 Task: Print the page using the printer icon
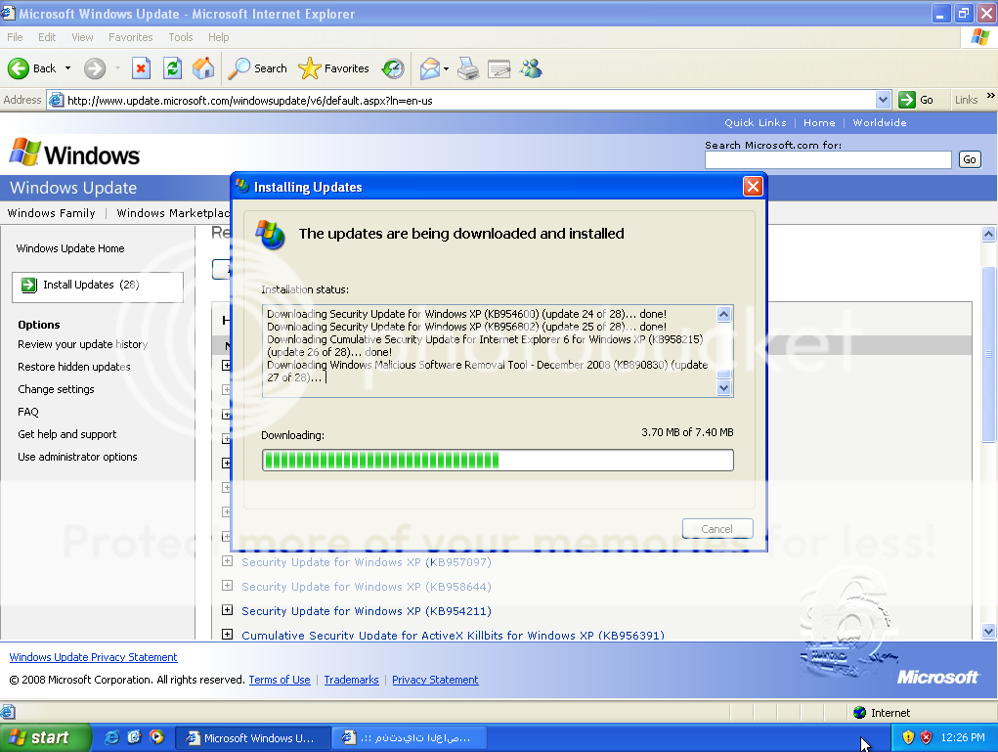pyautogui.click(x=468, y=68)
